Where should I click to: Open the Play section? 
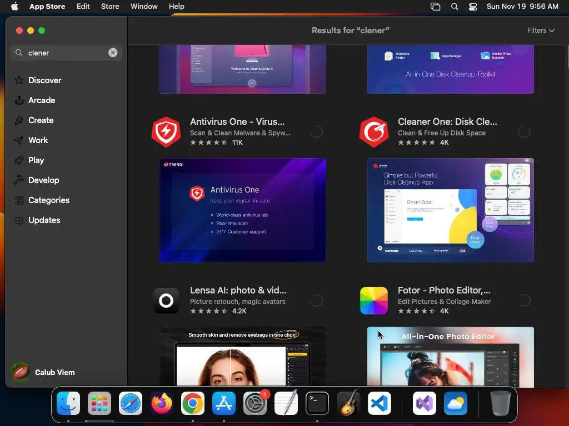click(x=29, y=160)
